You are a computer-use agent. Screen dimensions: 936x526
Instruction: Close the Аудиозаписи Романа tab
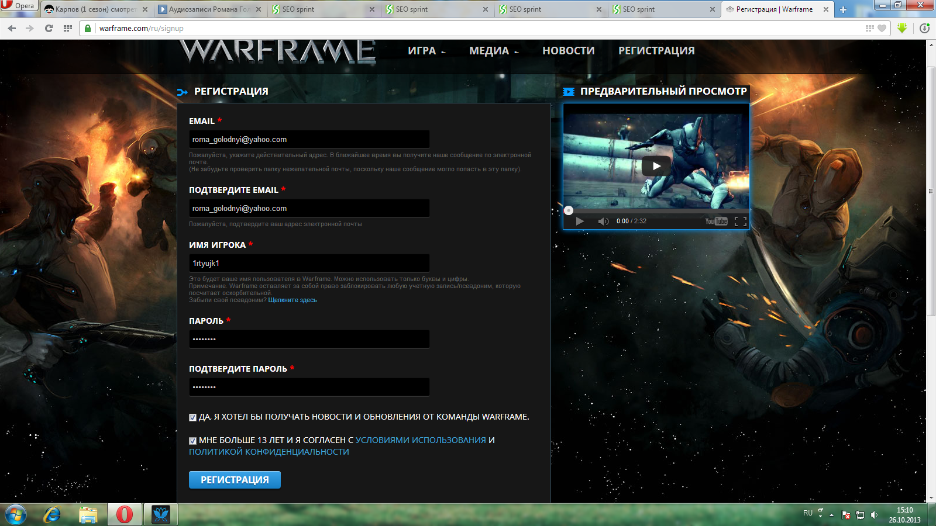[x=259, y=9]
